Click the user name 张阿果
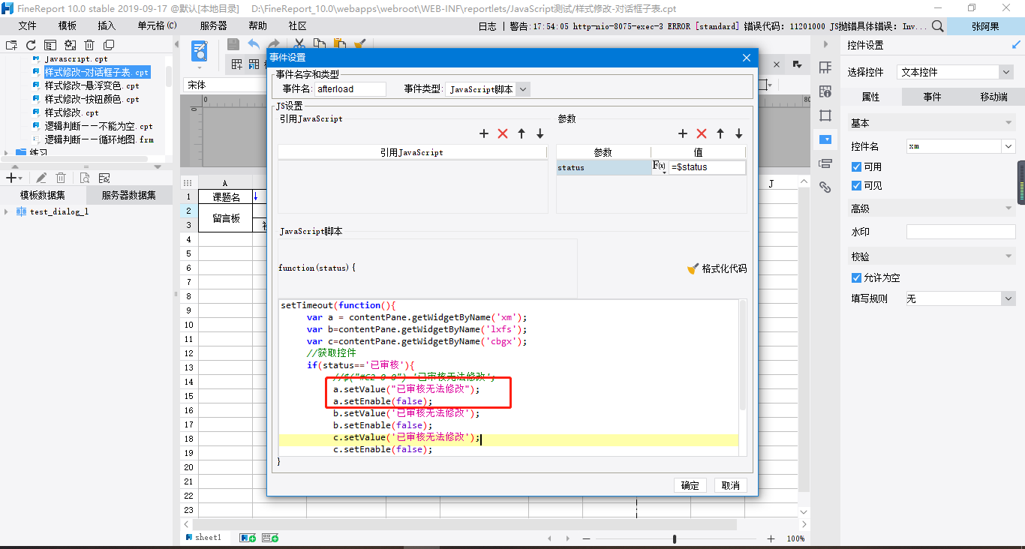 [985, 26]
